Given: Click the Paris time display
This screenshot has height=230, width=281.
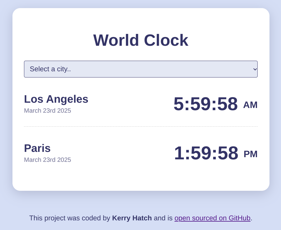Looking at the screenshot, I should [x=206, y=153].
